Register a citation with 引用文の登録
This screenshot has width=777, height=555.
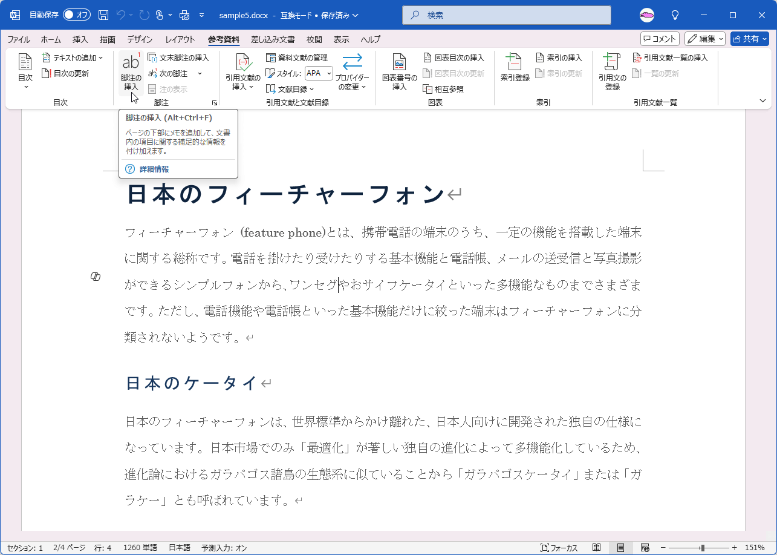point(611,71)
